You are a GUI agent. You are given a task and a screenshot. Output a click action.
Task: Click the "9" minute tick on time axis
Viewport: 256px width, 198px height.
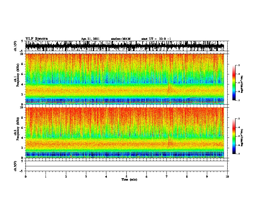click(207, 177)
